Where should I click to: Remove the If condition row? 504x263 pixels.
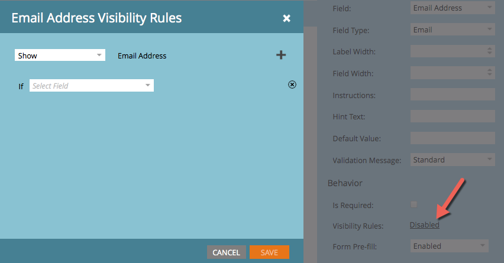coord(292,85)
